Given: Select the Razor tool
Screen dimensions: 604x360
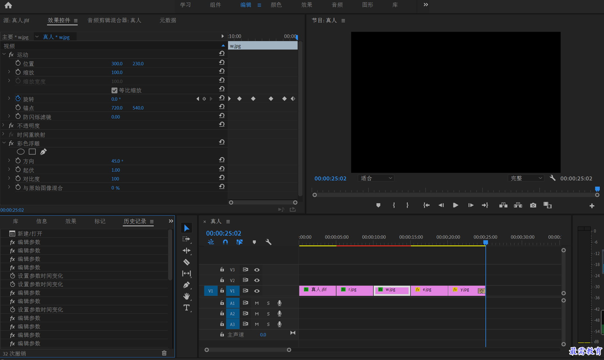Looking at the screenshot, I should (x=186, y=262).
